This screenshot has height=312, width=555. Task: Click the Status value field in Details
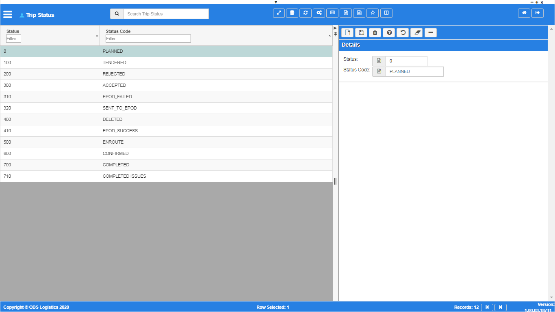point(406,61)
